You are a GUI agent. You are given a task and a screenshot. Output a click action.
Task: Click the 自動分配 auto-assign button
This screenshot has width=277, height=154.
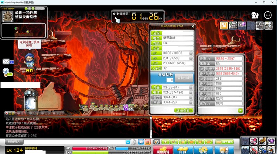tap(184, 78)
